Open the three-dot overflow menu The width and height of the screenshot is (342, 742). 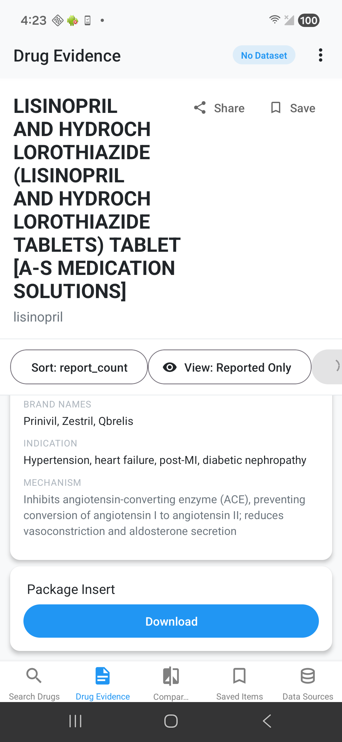tap(320, 55)
